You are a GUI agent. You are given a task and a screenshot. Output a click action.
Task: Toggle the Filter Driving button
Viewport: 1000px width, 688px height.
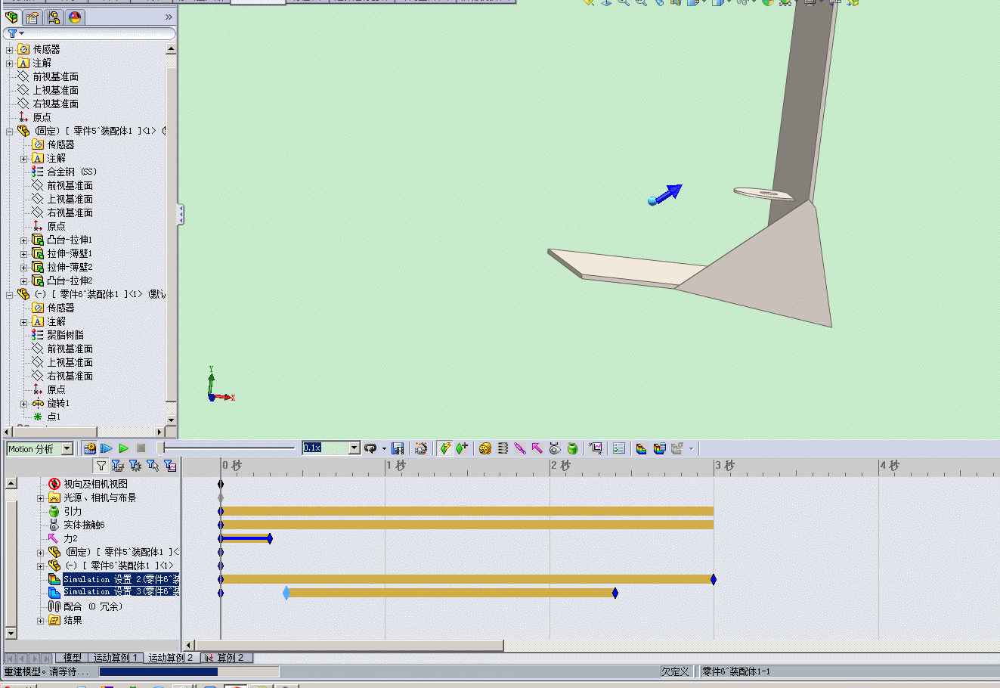[x=135, y=466]
